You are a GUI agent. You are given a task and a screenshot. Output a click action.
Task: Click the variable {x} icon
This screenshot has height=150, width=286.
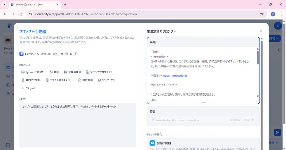point(154,120)
